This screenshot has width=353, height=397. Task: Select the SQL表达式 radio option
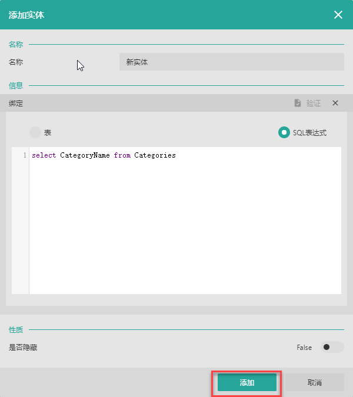tap(284, 132)
